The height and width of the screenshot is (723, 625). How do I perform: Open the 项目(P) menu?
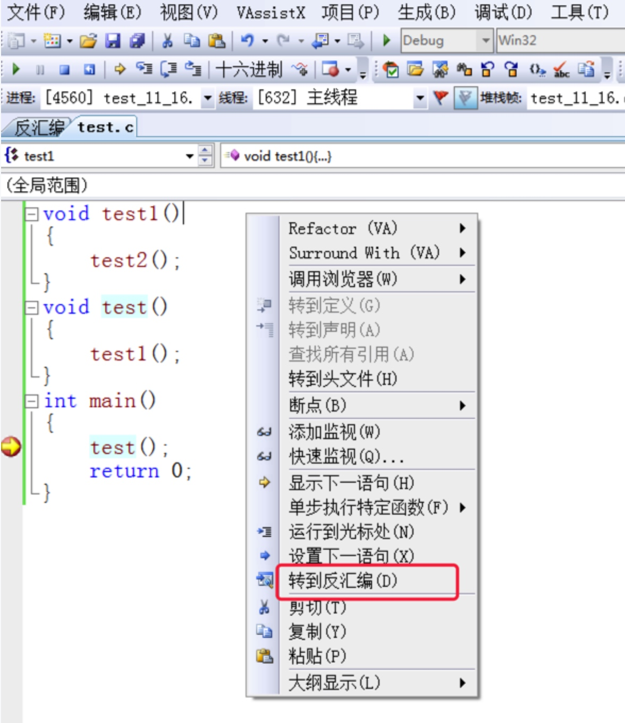point(350,12)
